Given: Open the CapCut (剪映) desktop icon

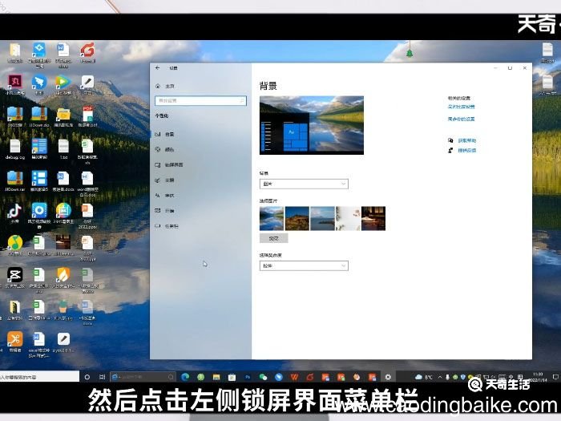Looking at the screenshot, I should (x=14, y=276).
